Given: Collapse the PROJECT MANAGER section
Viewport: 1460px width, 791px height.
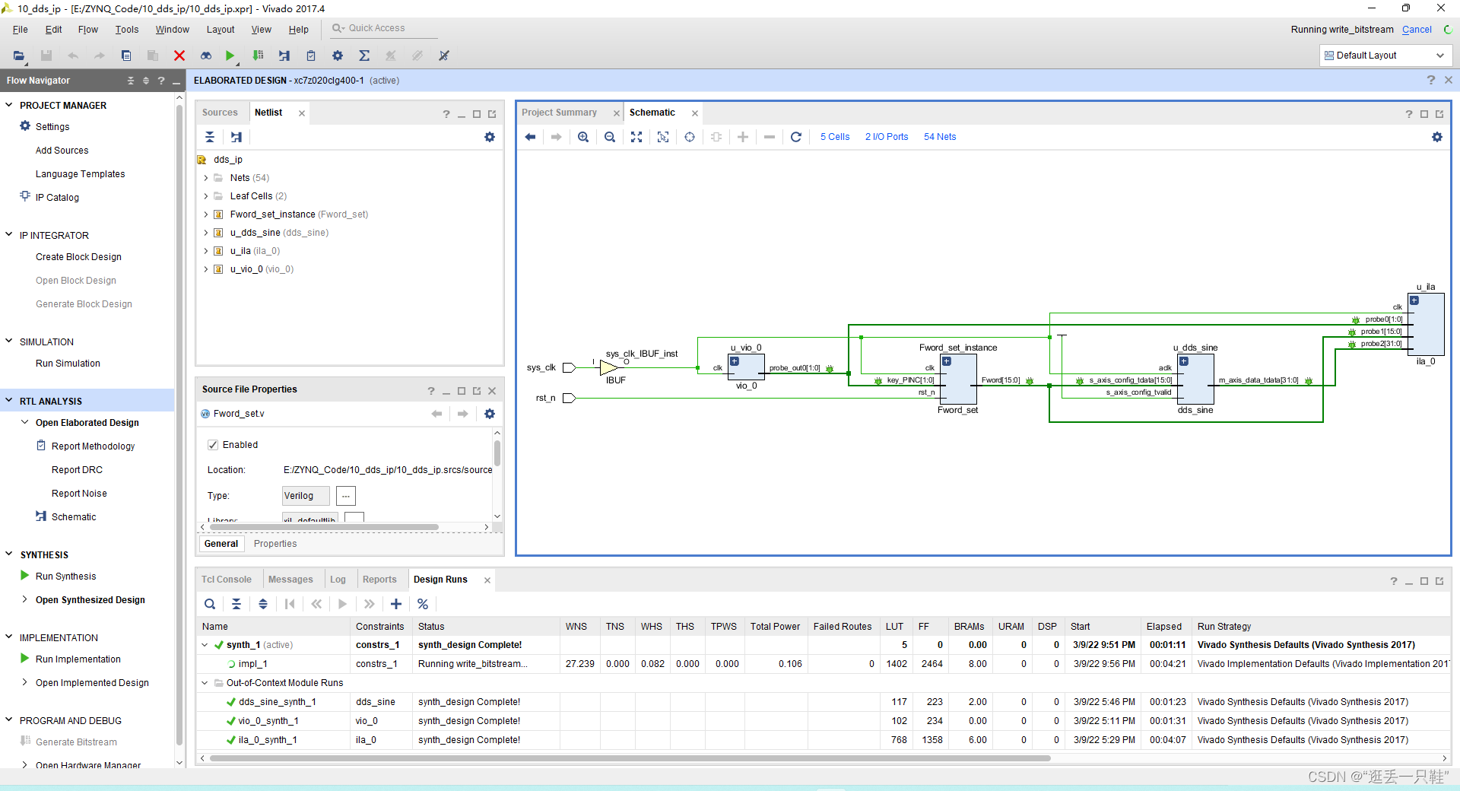Looking at the screenshot, I should tap(9, 105).
